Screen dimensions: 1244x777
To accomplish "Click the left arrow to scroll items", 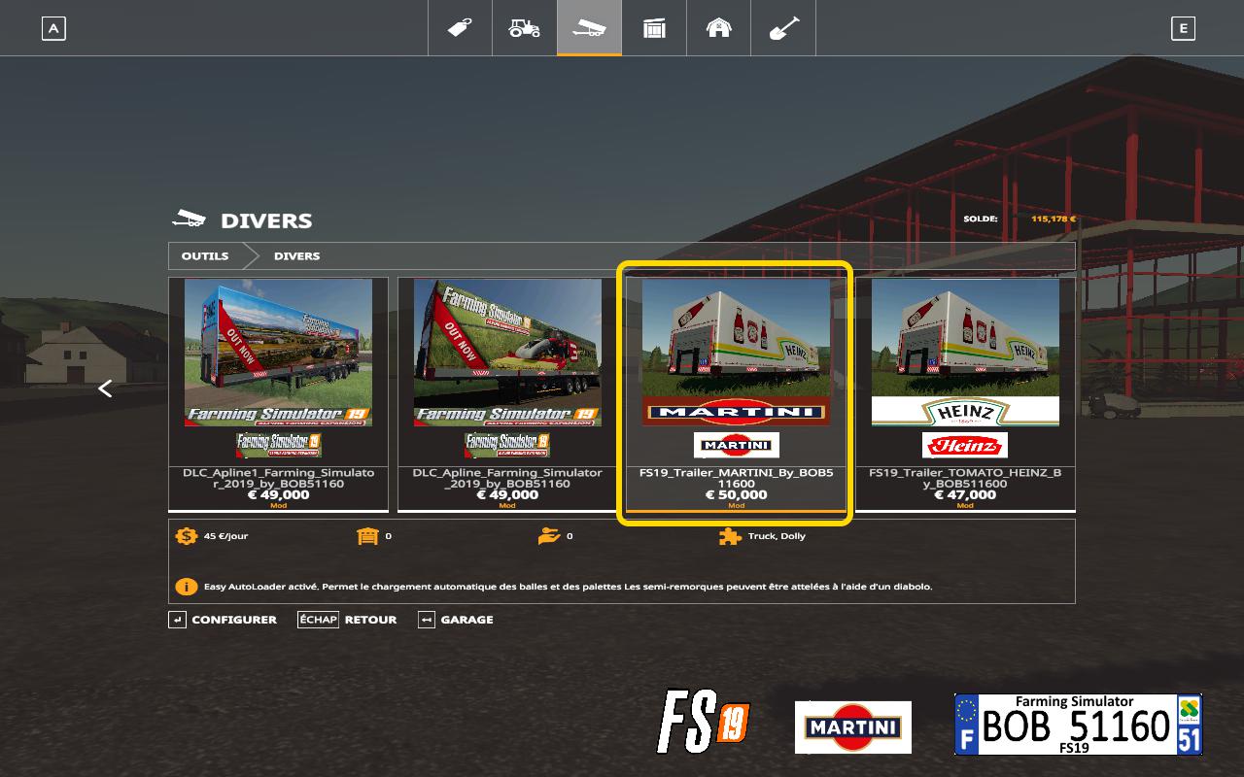I will (105, 388).
